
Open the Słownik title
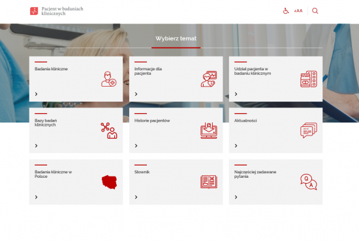point(142,172)
